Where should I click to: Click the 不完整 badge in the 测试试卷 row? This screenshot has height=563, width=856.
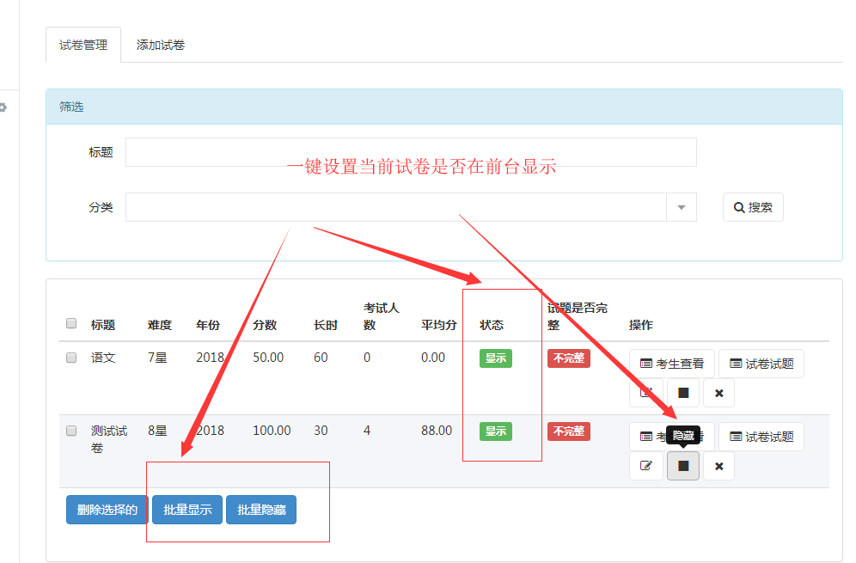pyautogui.click(x=569, y=431)
